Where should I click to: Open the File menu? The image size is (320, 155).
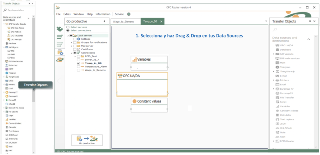[58, 14]
